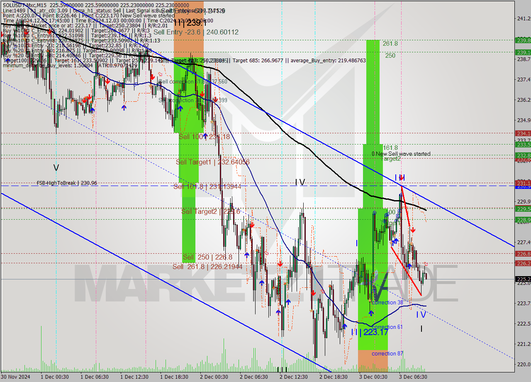
Task: Select the 'Sell 100 | 234.18' level label
Action: click(x=204, y=137)
